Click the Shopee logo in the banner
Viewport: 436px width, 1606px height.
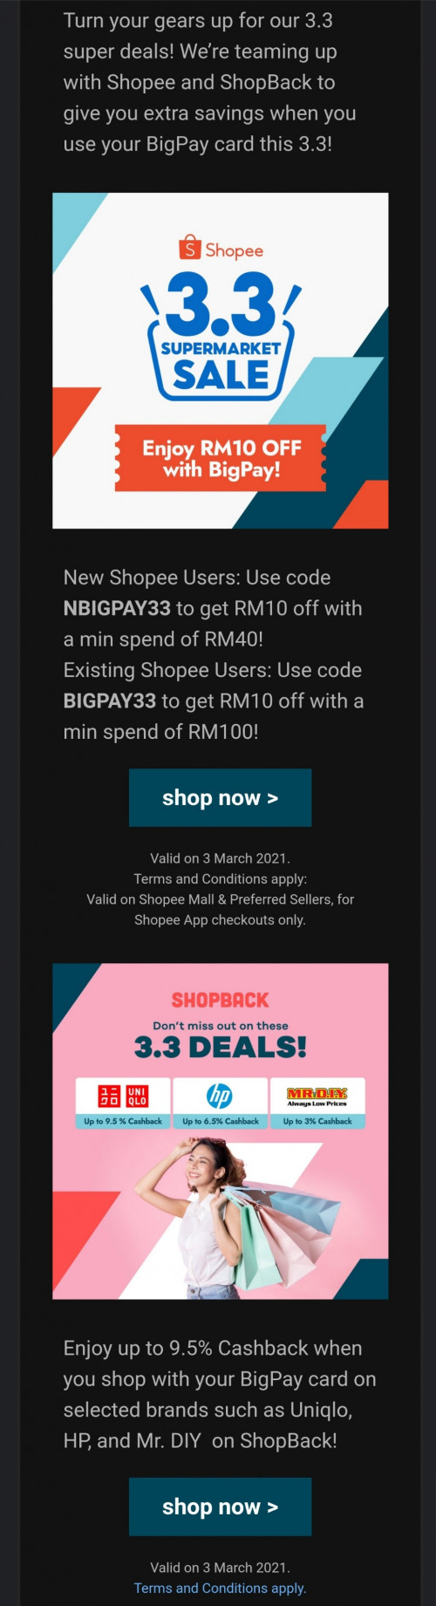221,249
